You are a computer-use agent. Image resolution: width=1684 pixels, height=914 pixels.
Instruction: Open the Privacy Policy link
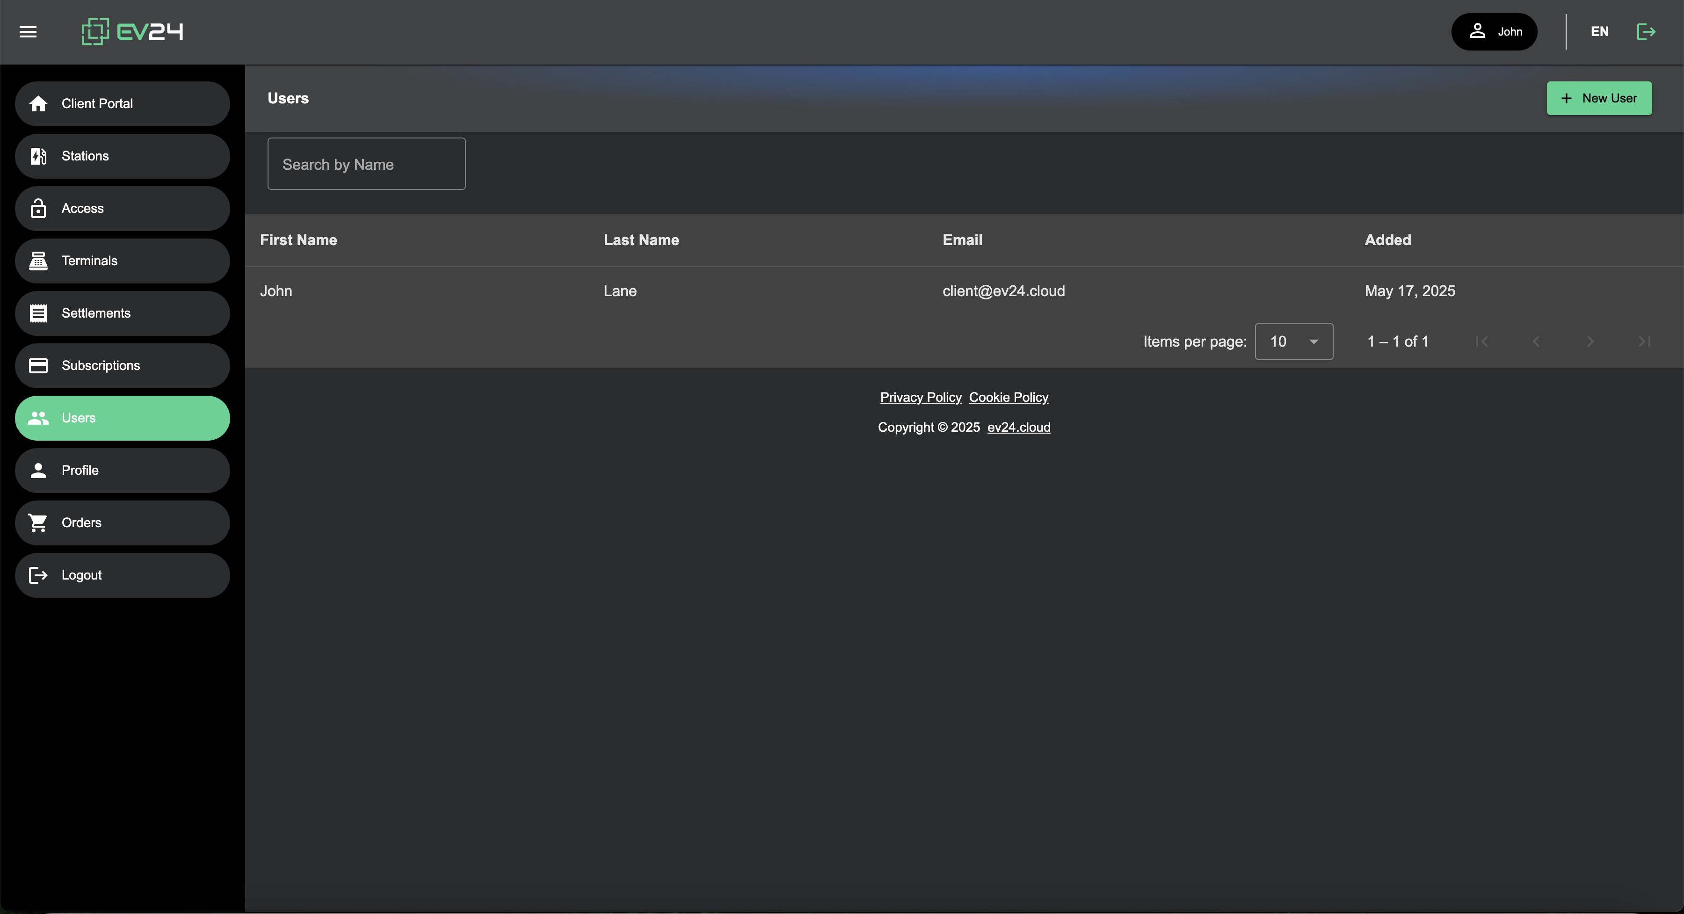(920, 397)
